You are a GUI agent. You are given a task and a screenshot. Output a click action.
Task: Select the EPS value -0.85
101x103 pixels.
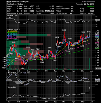[52, 9]
